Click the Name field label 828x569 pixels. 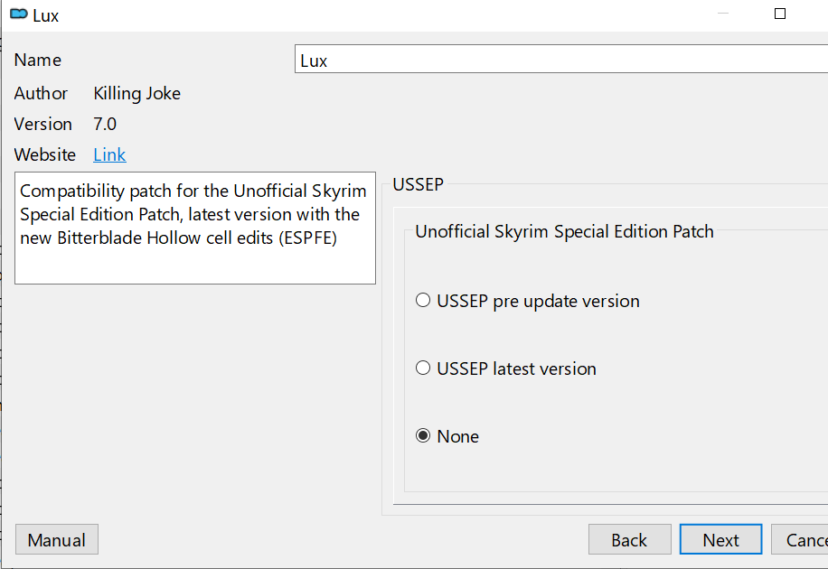point(38,61)
